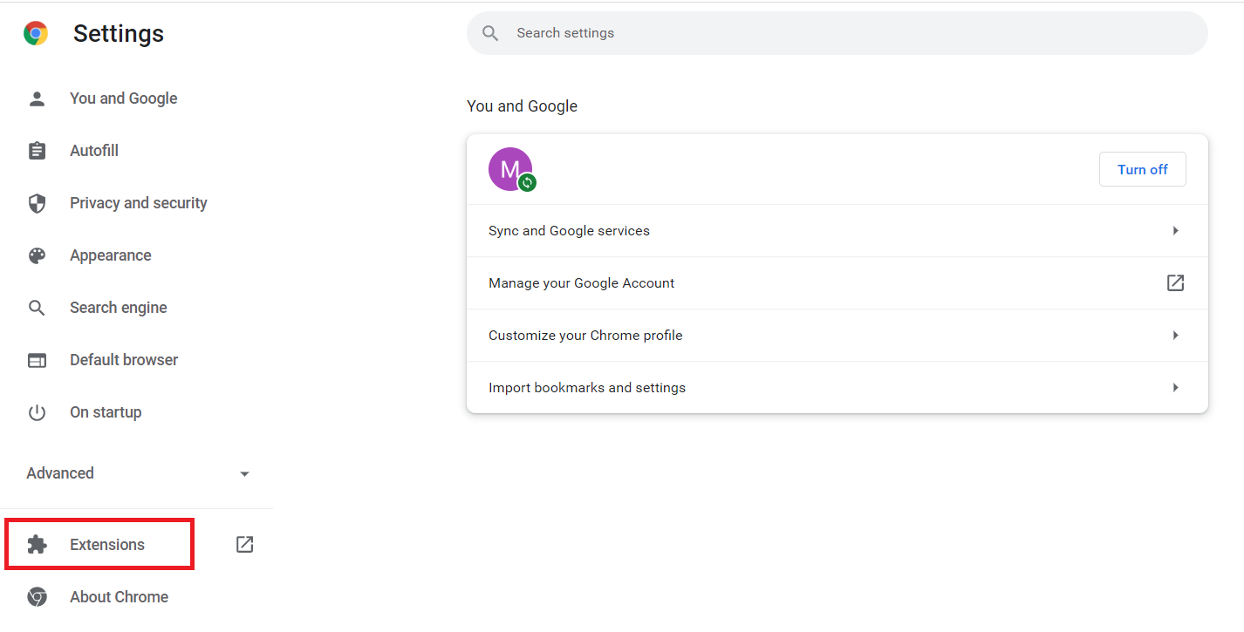Click the external link icon next to Extensions

[x=245, y=545]
